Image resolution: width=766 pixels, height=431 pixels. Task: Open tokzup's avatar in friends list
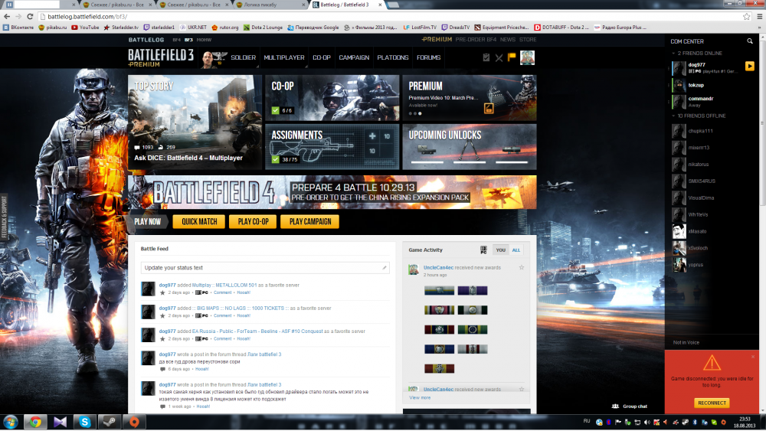coord(679,86)
